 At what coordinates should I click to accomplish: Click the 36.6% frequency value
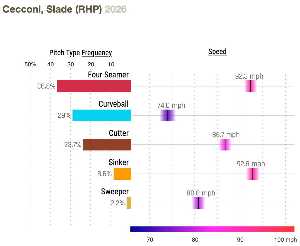[46, 86]
